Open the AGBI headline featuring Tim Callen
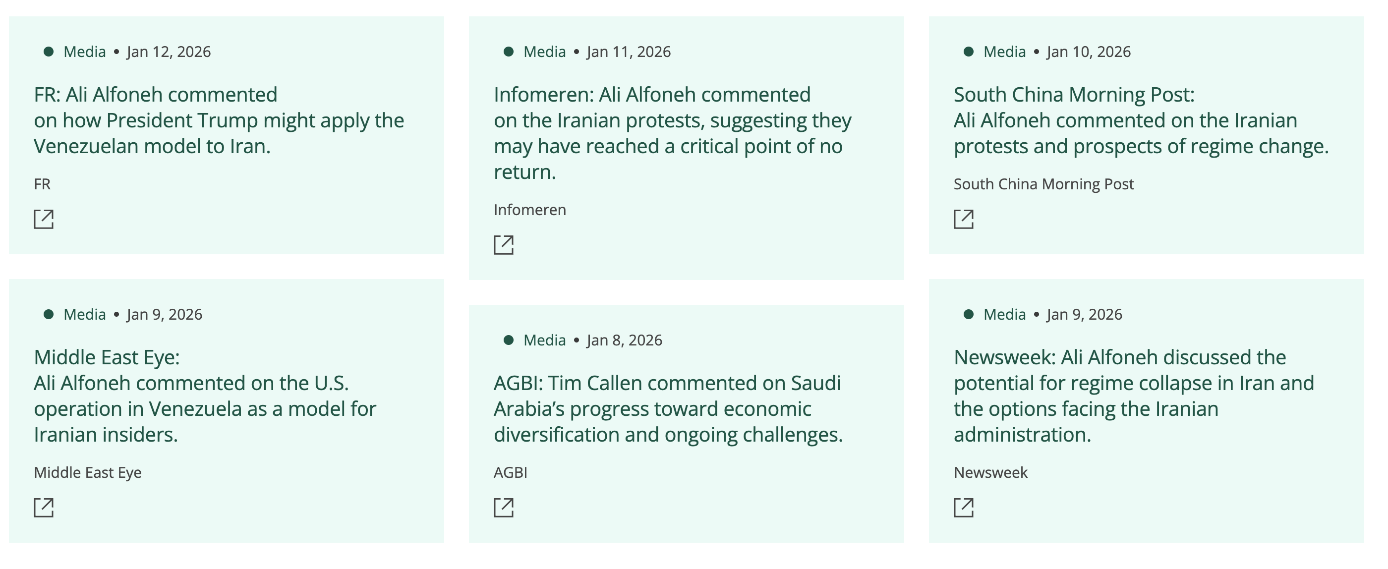The image size is (1388, 569). point(668,409)
